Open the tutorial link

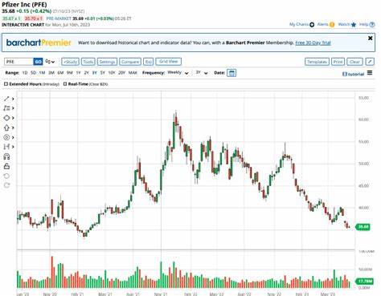[354, 74]
